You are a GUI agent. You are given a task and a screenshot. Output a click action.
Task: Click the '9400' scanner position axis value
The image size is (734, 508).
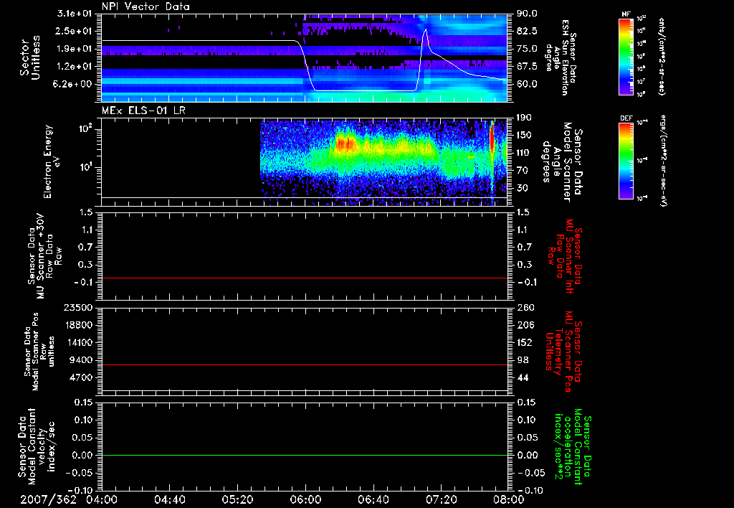pos(82,360)
